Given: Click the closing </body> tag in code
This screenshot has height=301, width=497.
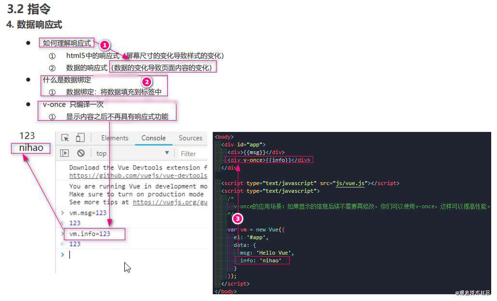Looking at the screenshot, I should click(x=226, y=291).
